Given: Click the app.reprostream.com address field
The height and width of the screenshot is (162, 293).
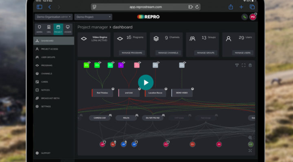Looking at the screenshot, I should coord(146,7).
